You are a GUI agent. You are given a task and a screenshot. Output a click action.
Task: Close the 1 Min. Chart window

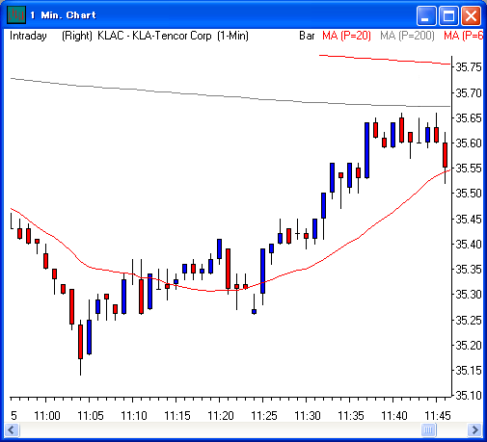point(471,15)
